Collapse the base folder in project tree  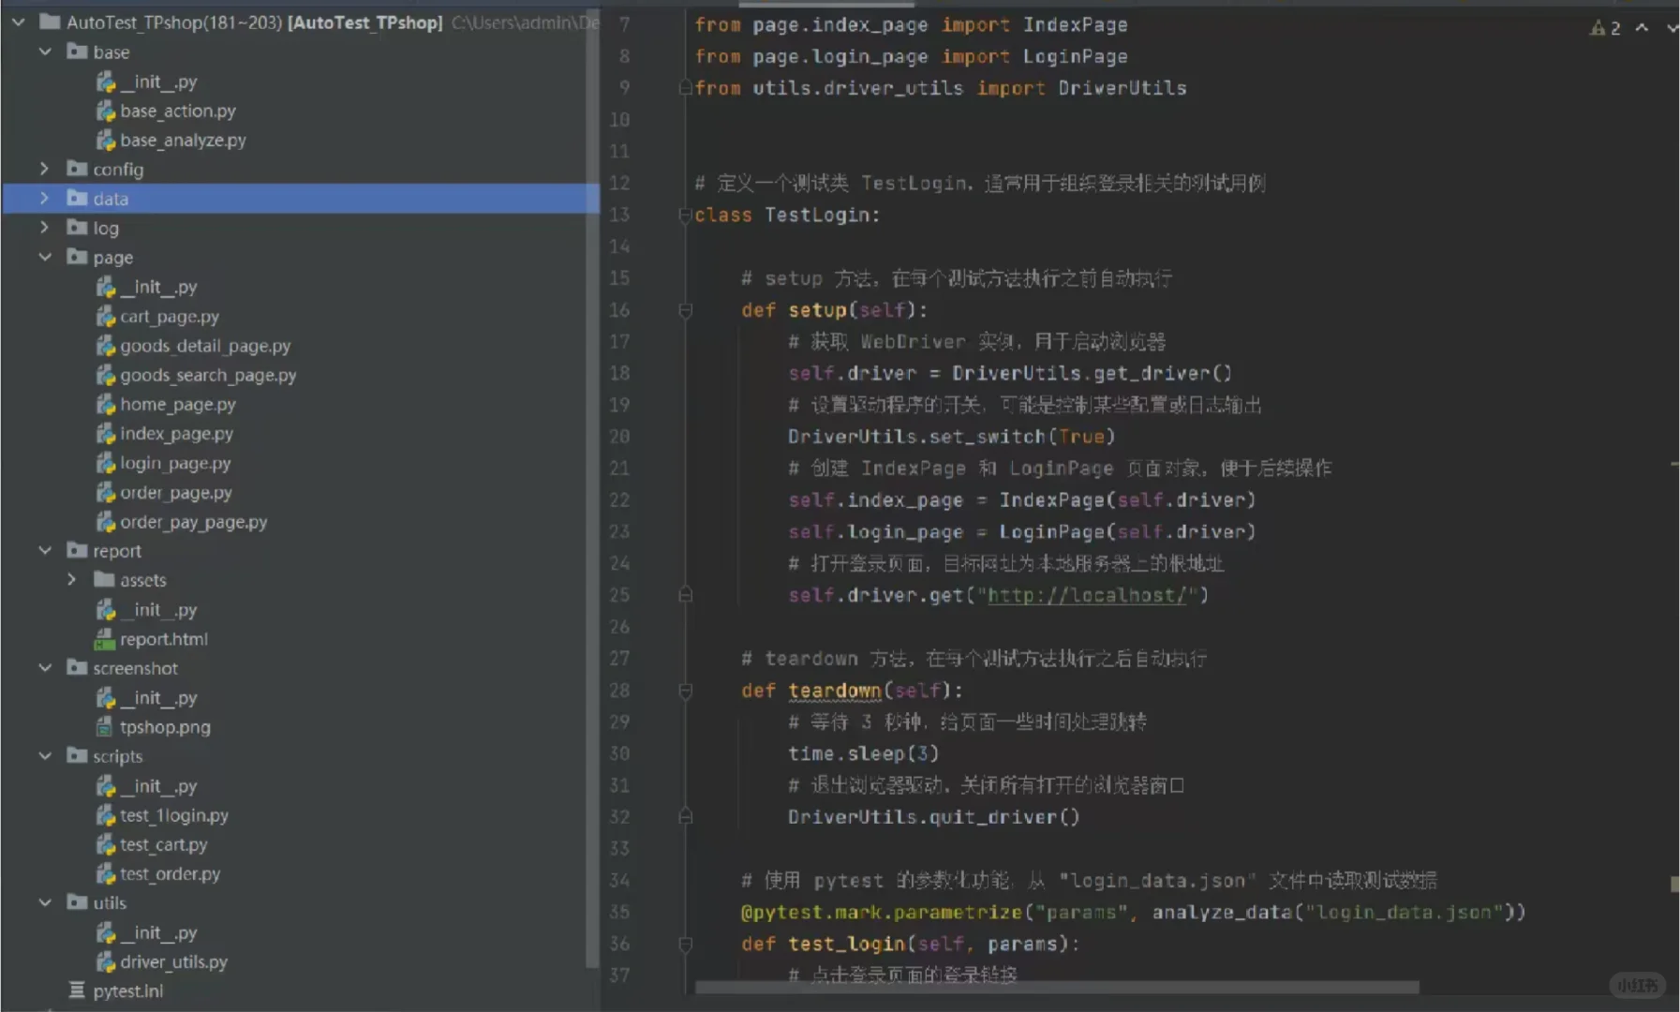[45, 52]
